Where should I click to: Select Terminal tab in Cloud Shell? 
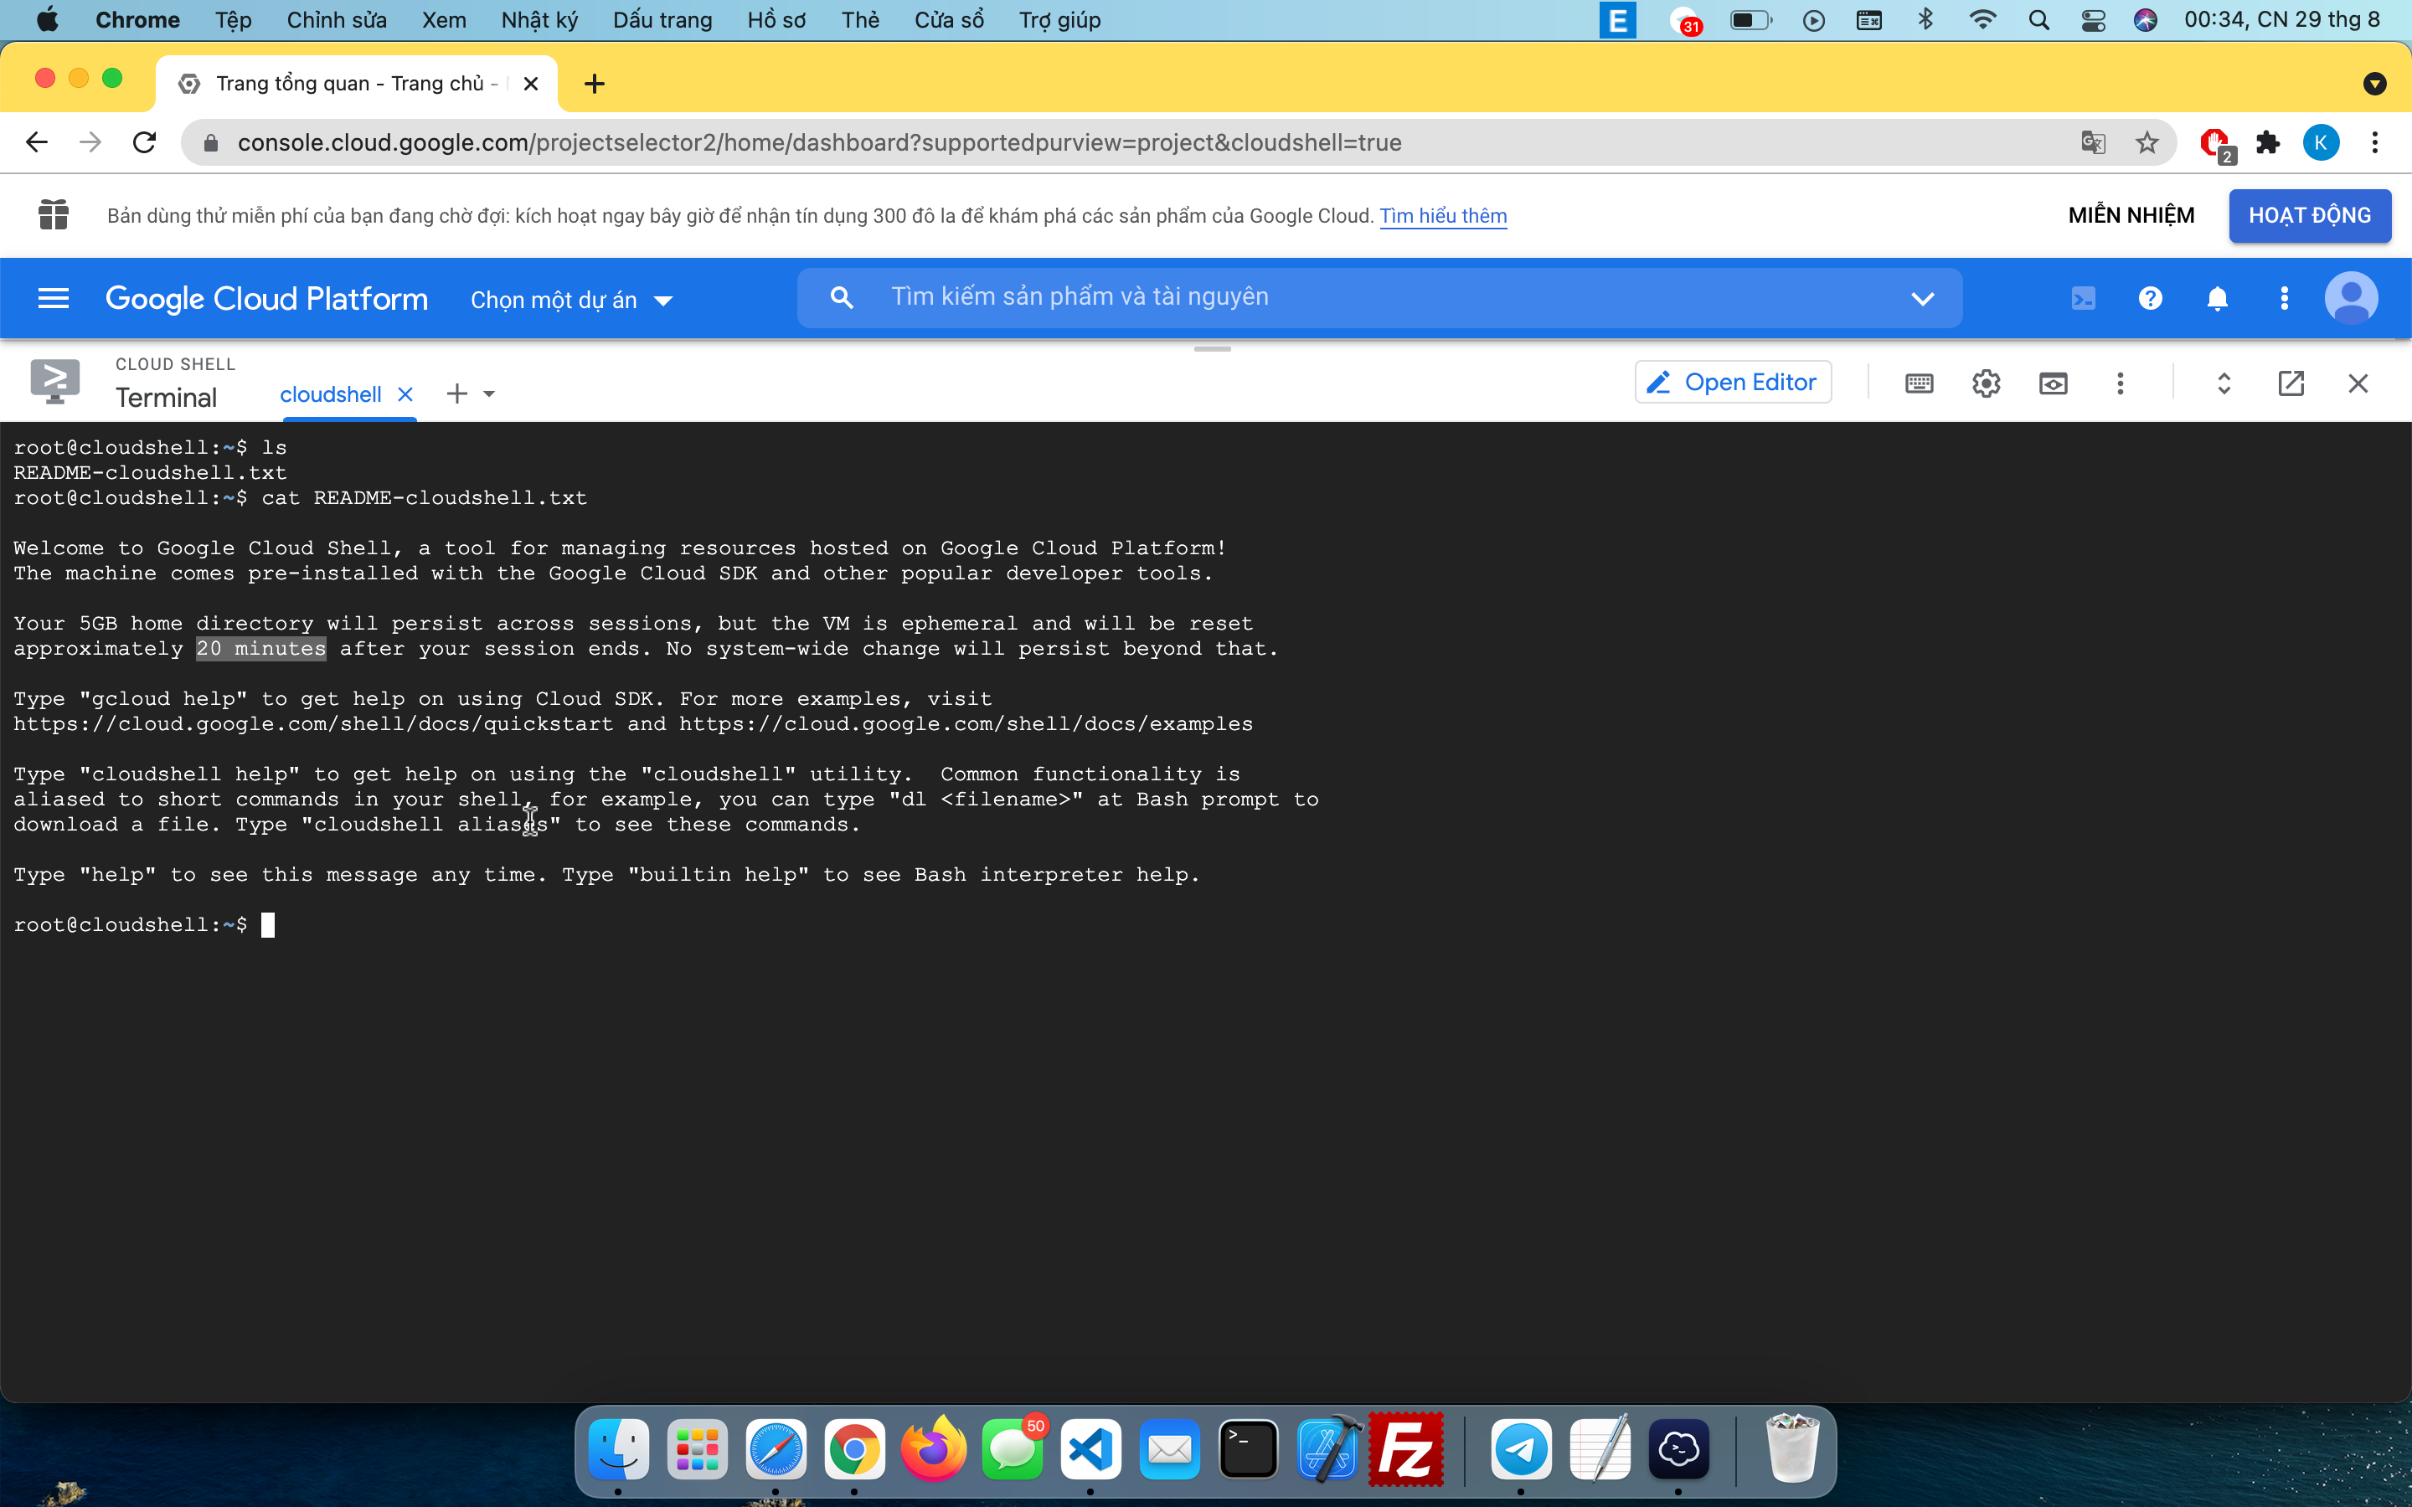point(165,398)
